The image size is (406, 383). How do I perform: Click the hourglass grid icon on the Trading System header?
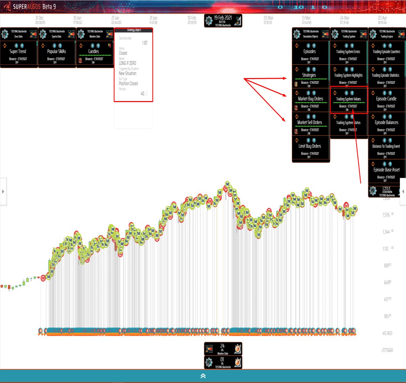[x=364, y=34]
